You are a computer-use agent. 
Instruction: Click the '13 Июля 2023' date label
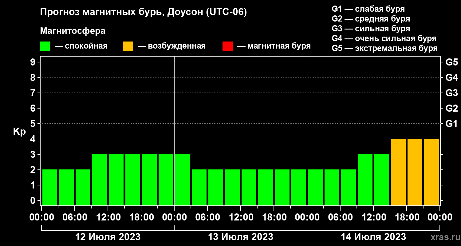[241, 237]
